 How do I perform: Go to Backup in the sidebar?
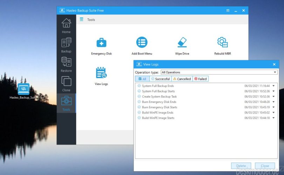pos(66,45)
